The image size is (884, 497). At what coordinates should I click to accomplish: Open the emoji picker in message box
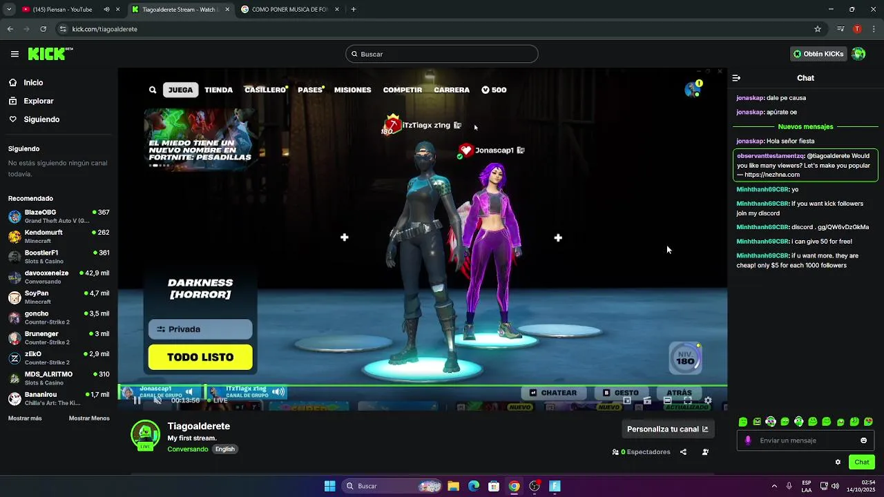pos(863,440)
